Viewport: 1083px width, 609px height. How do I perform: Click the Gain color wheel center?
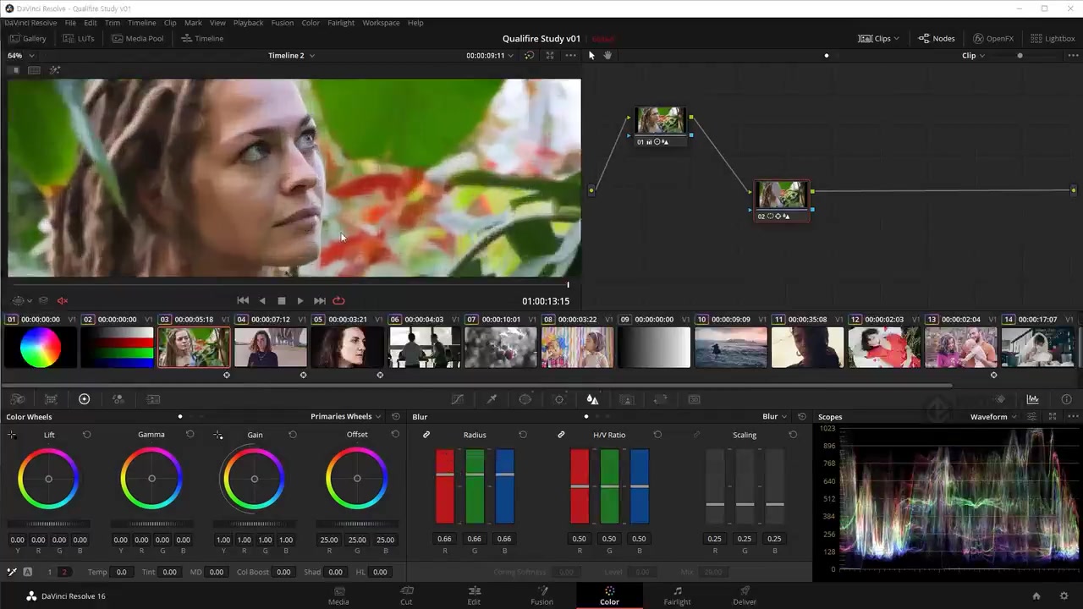255,480
